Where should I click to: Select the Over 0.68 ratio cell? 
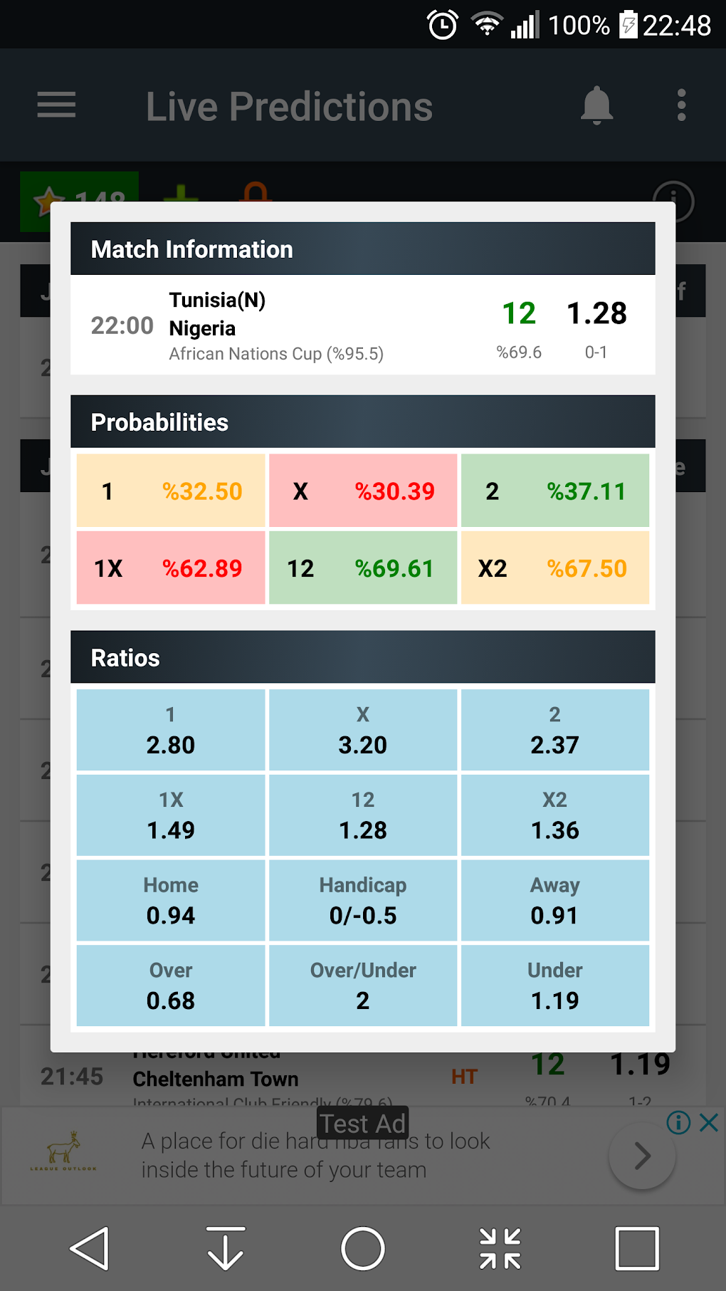[171, 986]
